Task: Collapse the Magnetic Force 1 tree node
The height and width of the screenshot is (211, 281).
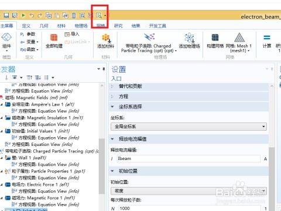Action: [x=2, y=198]
